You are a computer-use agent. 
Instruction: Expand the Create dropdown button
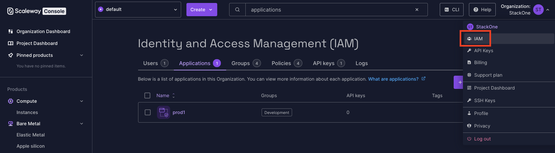[x=202, y=10]
